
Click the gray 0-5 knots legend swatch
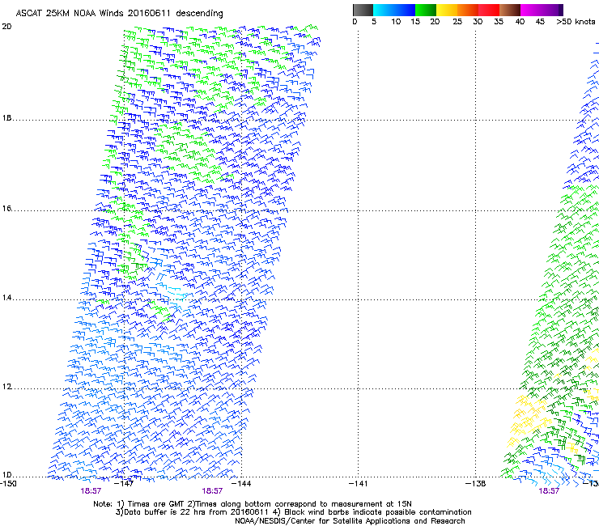pos(363,10)
